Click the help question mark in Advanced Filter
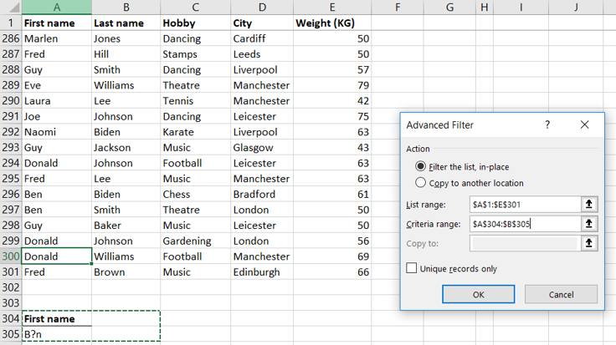The width and height of the screenshot is (616, 345). pyautogui.click(x=547, y=124)
